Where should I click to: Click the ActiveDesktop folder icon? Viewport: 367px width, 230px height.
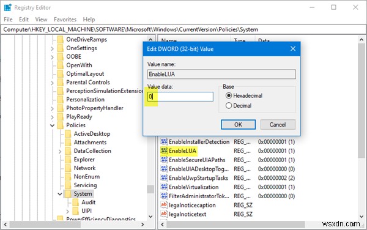68,133
